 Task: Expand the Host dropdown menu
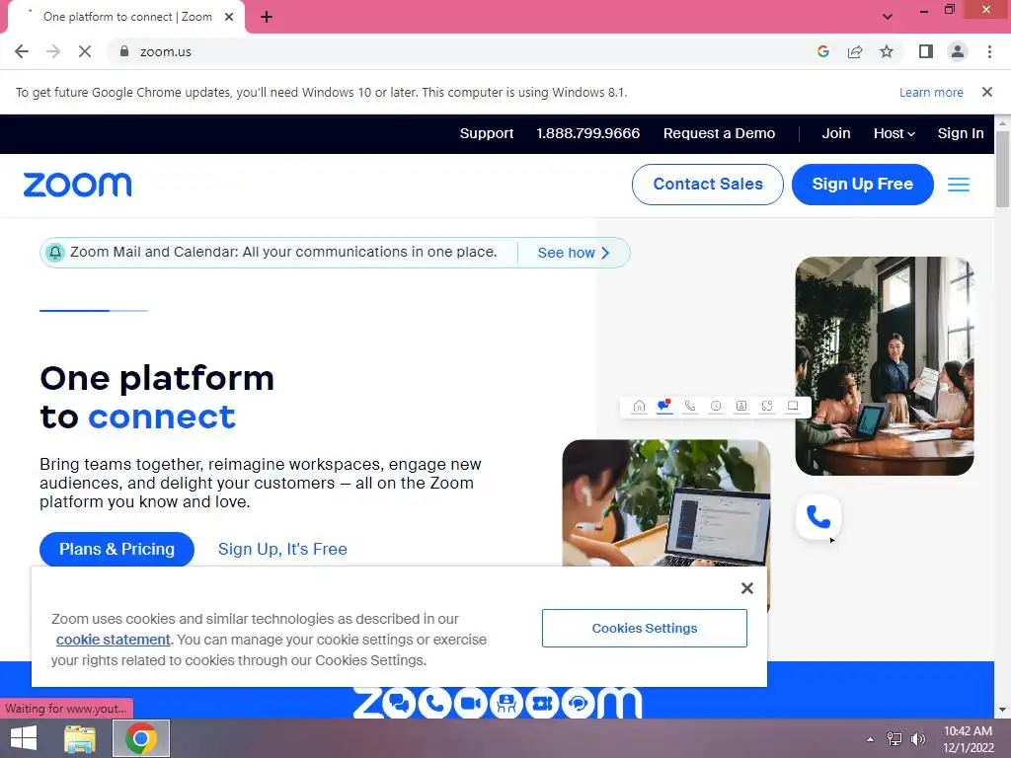click(x=894, y=133)
